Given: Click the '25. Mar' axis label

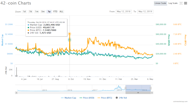Looking at the screenshot, I should point(134,79).
